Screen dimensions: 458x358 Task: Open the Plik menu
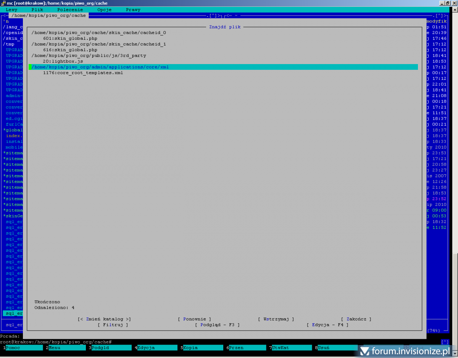[x=37, y=10]
